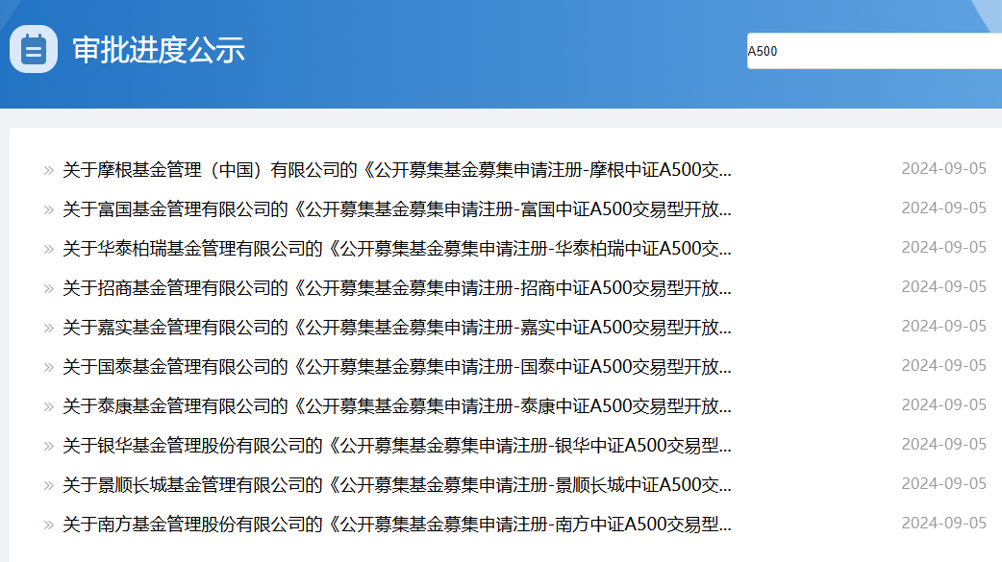Screen dimensions: 1002x562
Task: Click the double-arrow bullet before 南方基金 row
Action: click(x=49, y=525)
